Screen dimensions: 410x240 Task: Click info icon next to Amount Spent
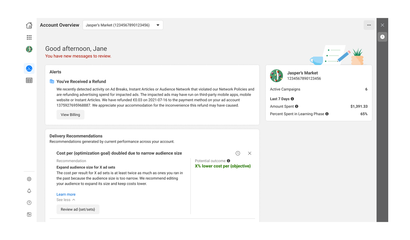click(296, 107)
